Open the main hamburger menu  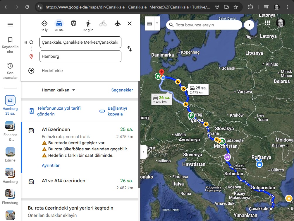pos(10,25)
